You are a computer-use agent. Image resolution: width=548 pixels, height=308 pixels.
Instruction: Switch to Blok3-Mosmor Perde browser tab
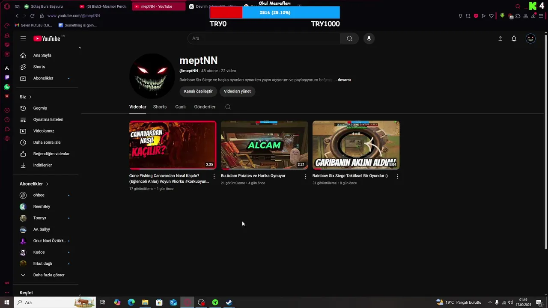[x=104, y=6]
